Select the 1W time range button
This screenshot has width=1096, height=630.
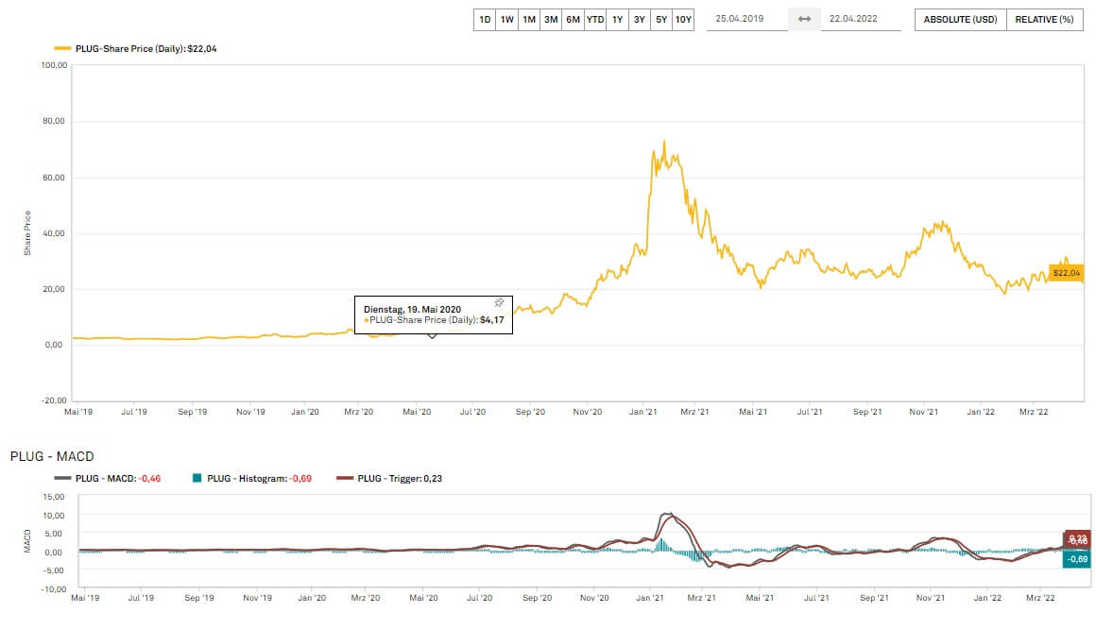tap(506, 20)
